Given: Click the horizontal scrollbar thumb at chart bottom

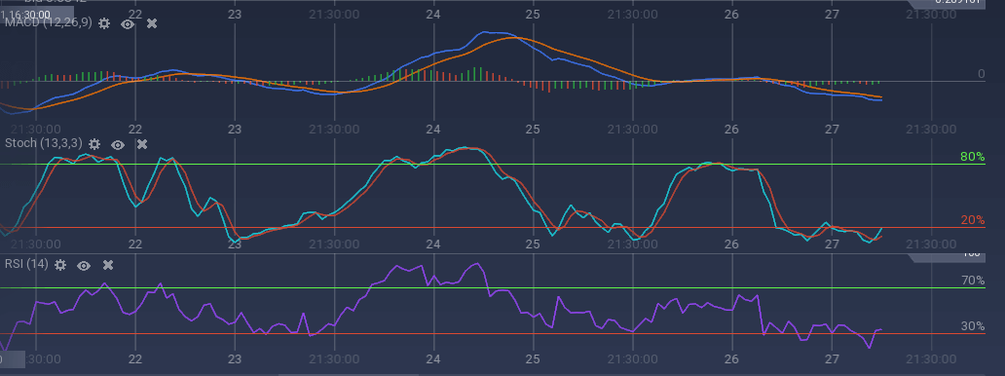Looking at the screenshot, I should click(349, 374).
